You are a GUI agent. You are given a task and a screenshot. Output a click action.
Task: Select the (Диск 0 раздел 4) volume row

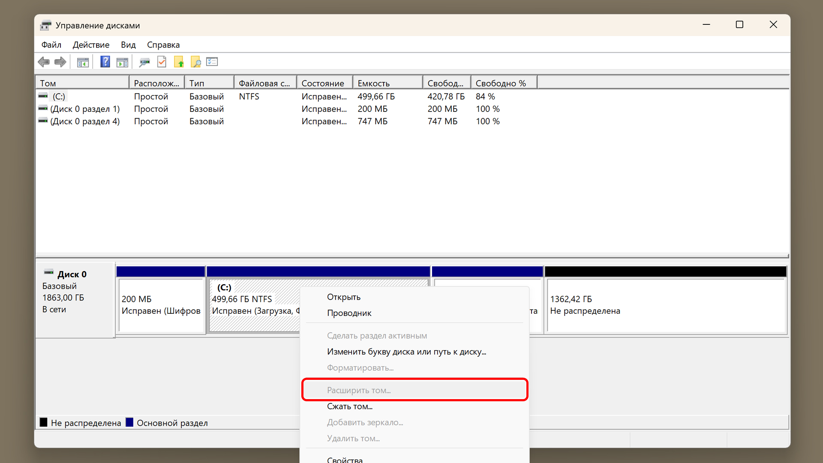click(85, 121)
